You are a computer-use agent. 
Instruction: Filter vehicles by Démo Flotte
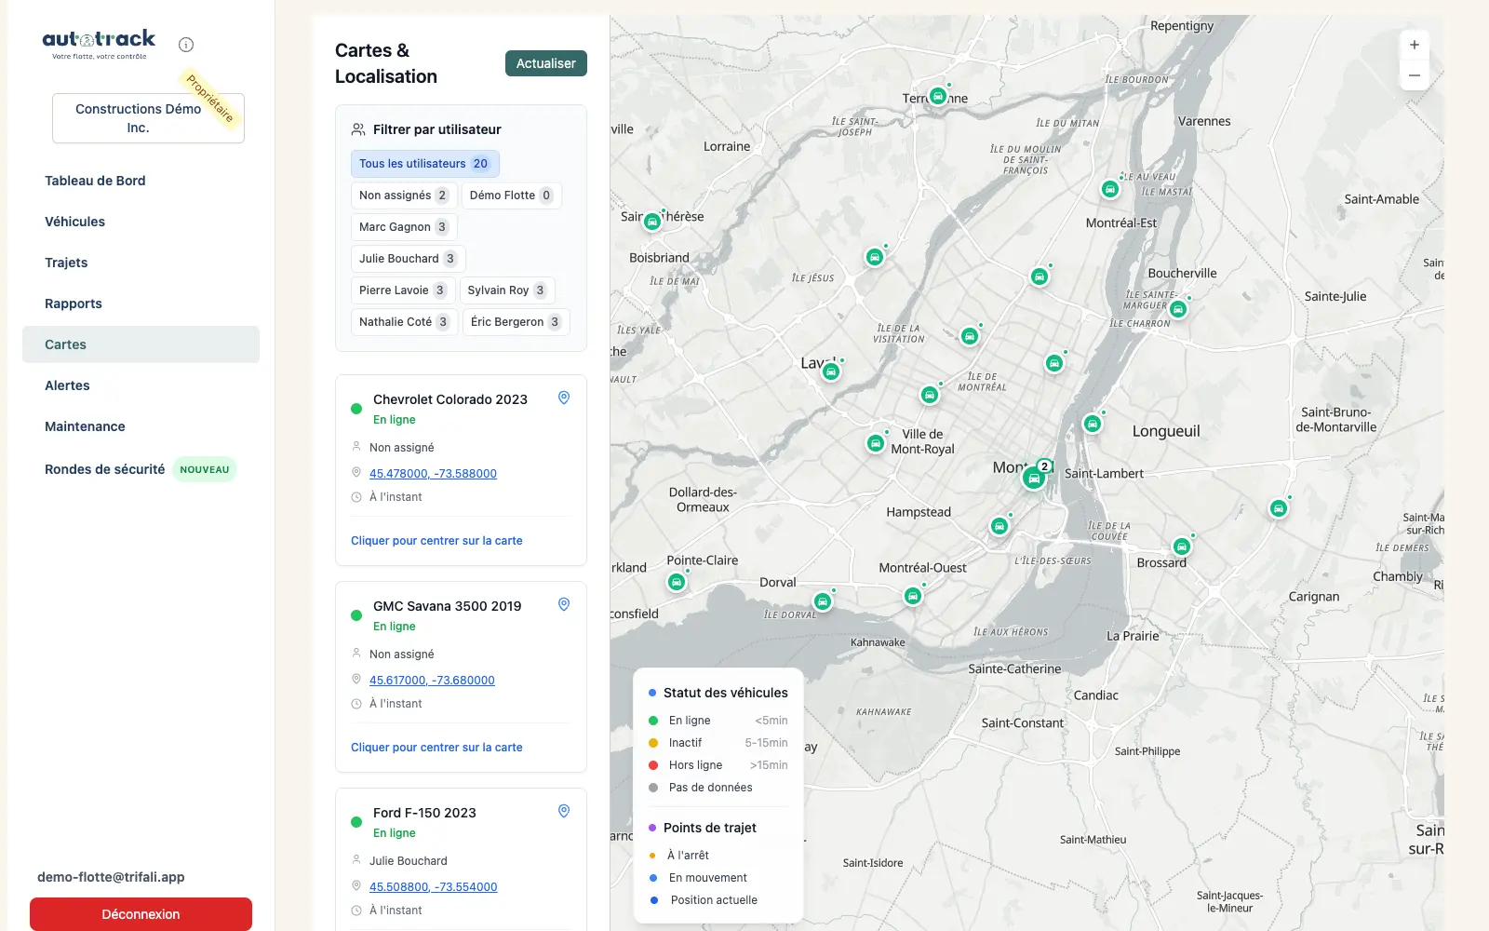tap(511, 196)
